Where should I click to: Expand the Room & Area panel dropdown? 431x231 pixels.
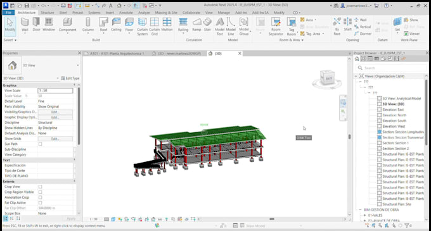point(292,40)
